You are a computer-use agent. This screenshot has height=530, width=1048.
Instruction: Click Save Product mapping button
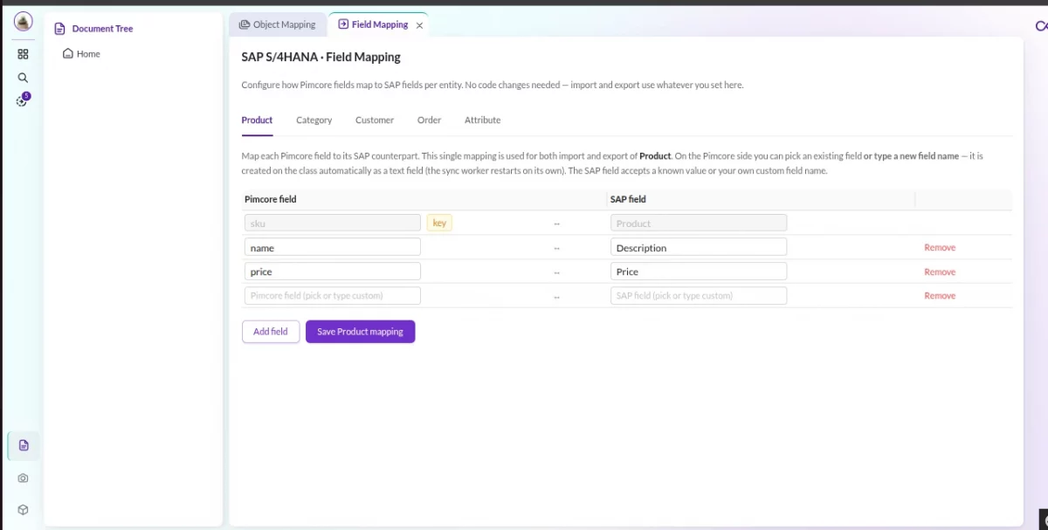360,332
